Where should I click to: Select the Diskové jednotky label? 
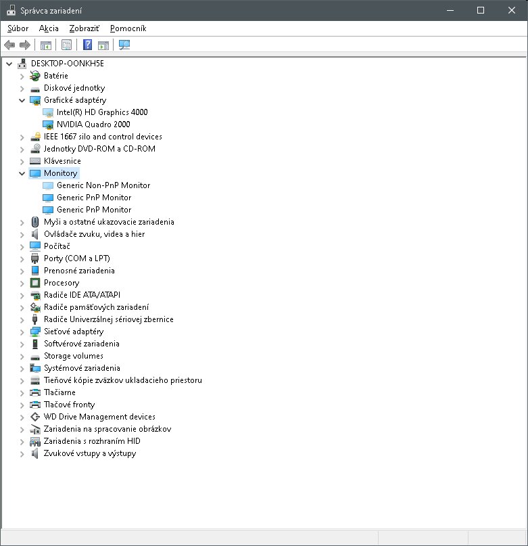pyautogui.click(x=74, y=88)
